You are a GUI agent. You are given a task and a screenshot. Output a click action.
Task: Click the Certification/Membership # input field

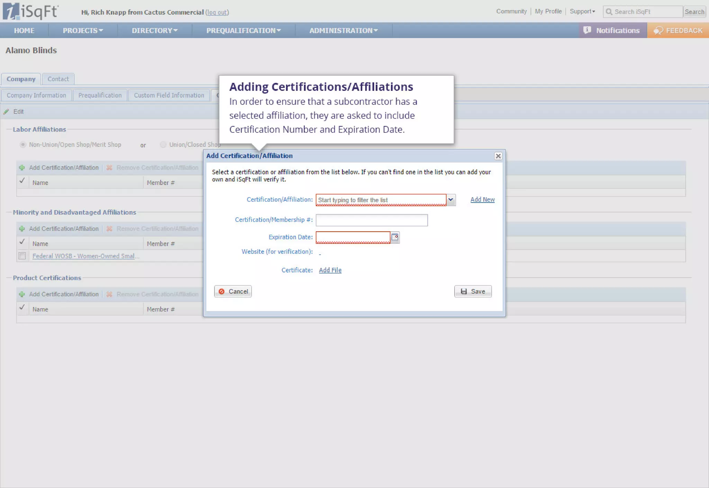[x=372, y=220]
